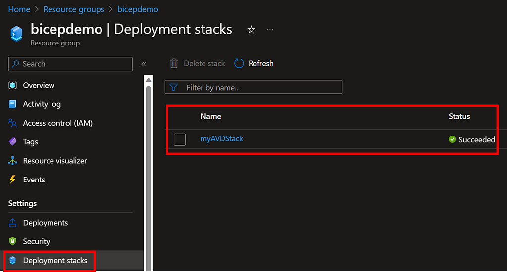Viewport: 507px width, 272px height.
Task: Click the magnifier icon in Search box
Action: tap(15, 64)
